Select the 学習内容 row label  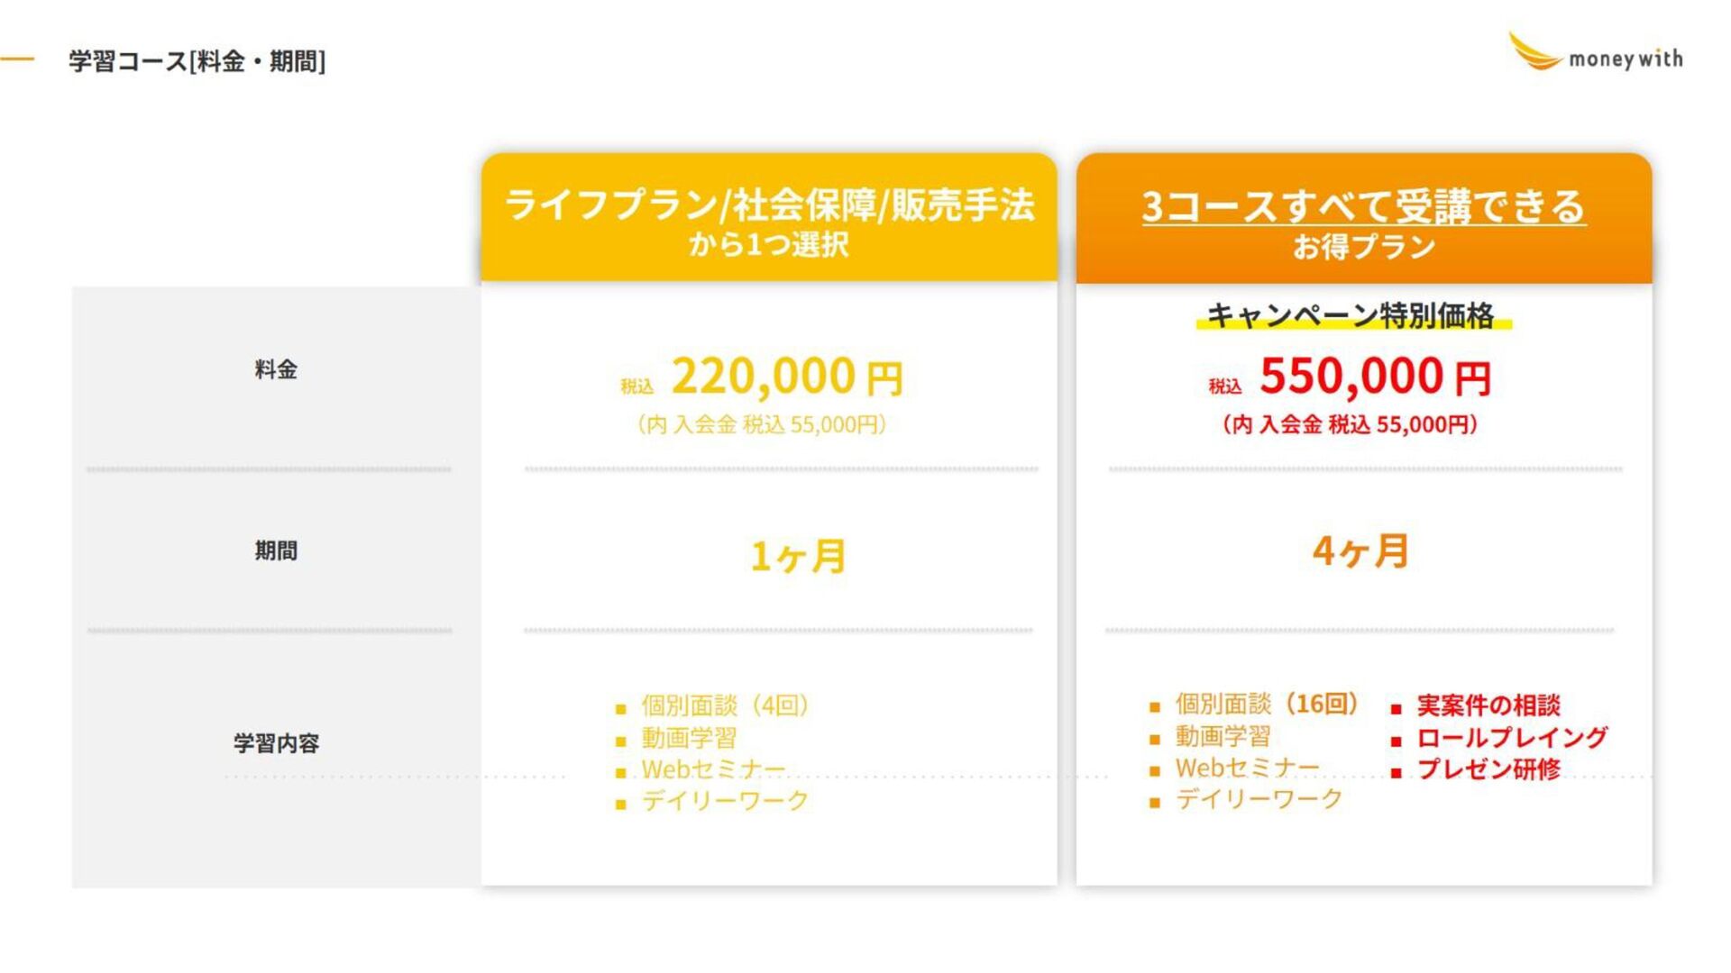click(276, 743)
